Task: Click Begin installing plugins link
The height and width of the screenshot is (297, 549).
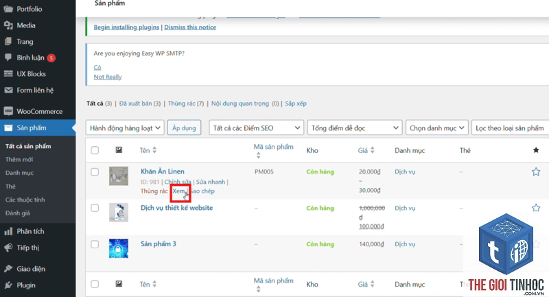Action: (x=126, y=27)
